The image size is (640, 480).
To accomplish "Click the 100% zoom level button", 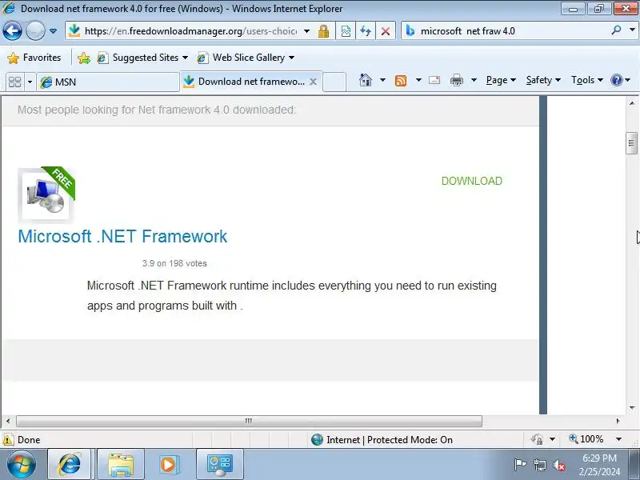I will tap(586, 439).
